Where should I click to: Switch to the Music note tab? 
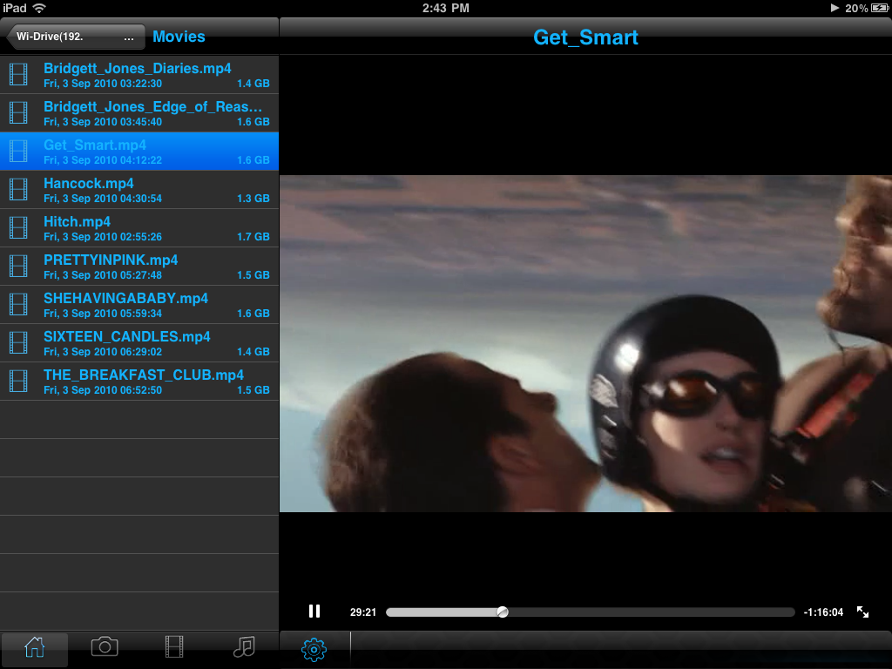click(x=244, y=647)
